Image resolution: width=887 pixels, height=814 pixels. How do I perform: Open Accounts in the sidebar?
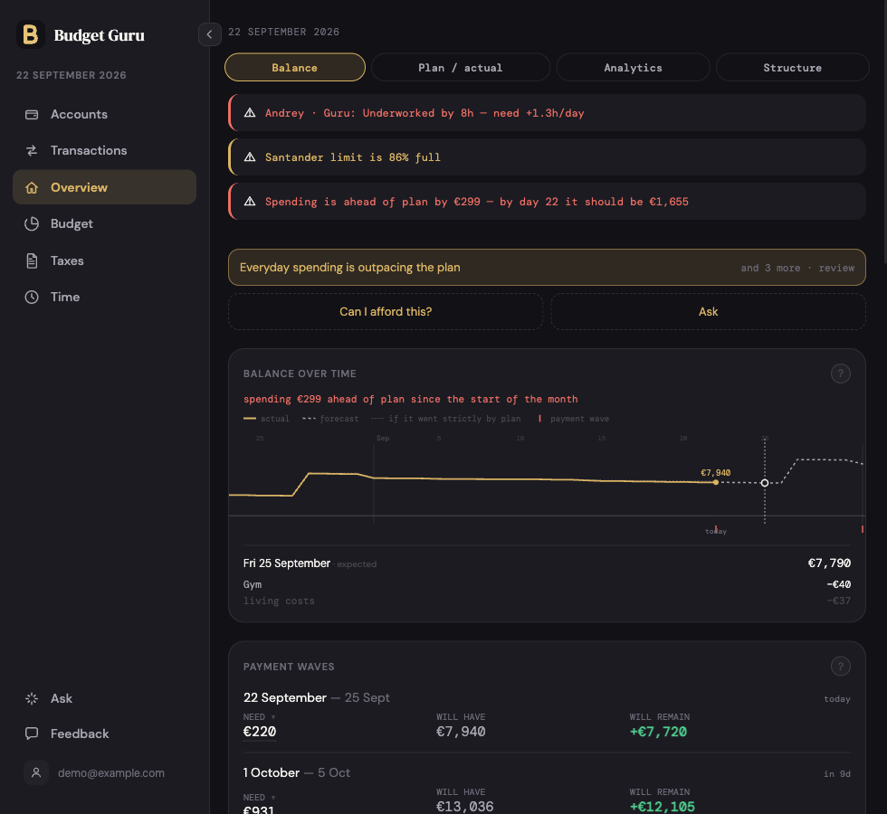pyautogui.click(x=105, y=114)
